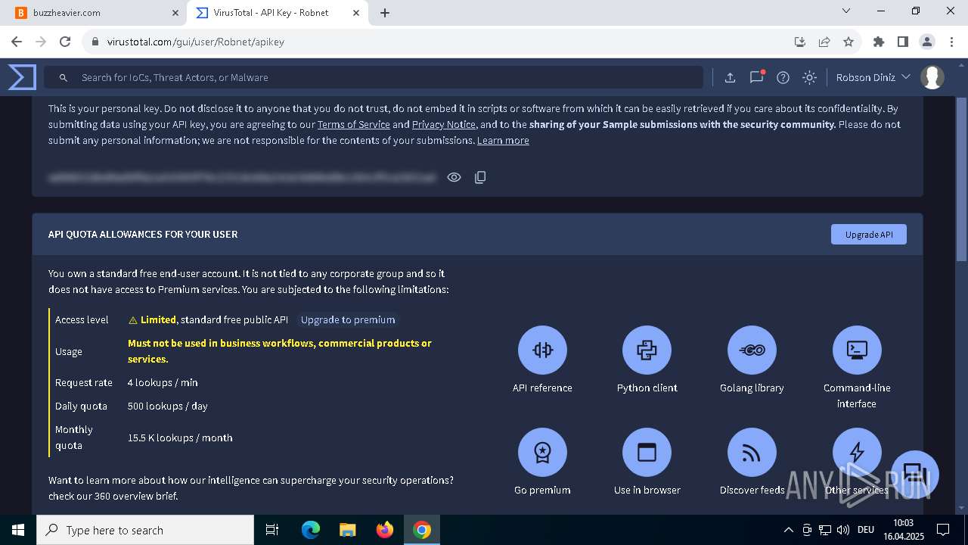Open the Command-line interface icon
This screenshot has width=968, height=545.
coord(857,350)
